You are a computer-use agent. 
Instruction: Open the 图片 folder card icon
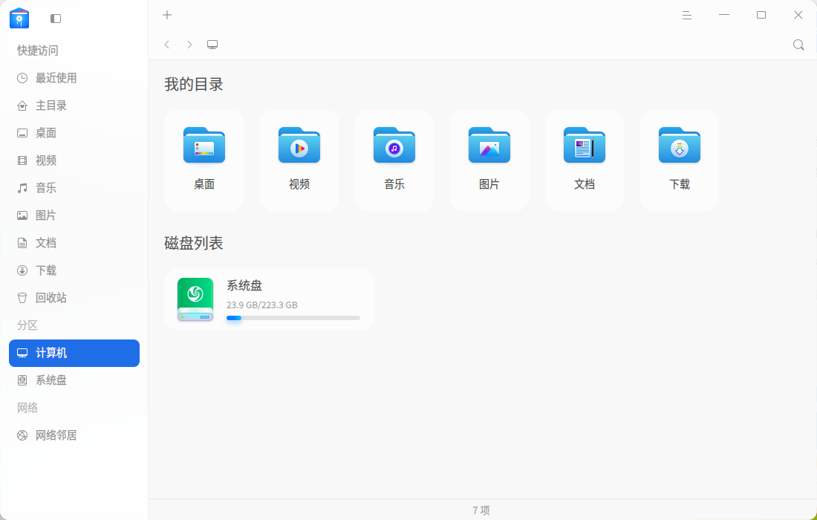pyautogui.click(x=489, y=146)
